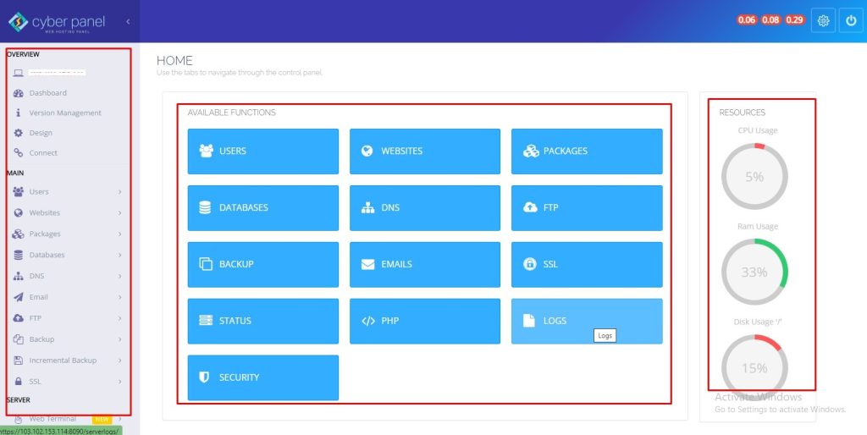Expand the Websites sidebar submenu
The height and width of the screenshot is (435, 867).
(x=120, y=213)
